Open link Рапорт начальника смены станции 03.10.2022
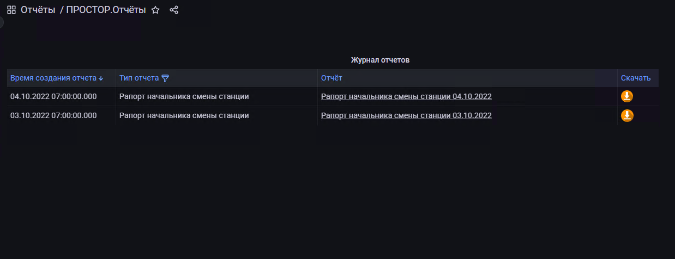This screenshot has height=259, width=675. coord(406,115)
